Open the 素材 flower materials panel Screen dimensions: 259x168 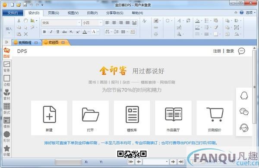coord(6,95)
